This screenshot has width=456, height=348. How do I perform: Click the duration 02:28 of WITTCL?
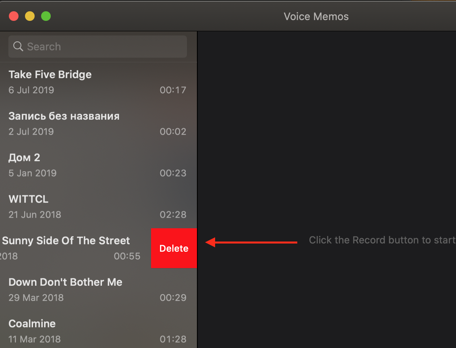(x=173, y=215)
